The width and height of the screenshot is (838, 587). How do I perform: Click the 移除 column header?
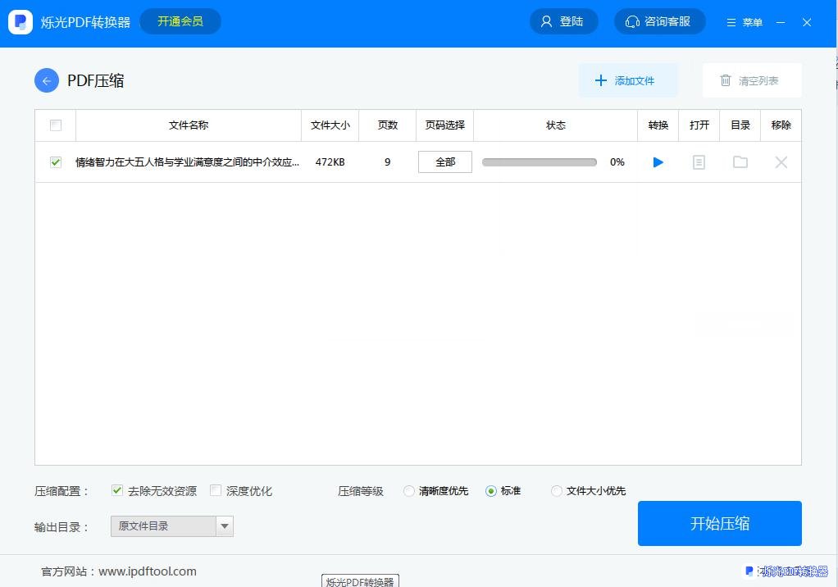click(x=781, y=125)
